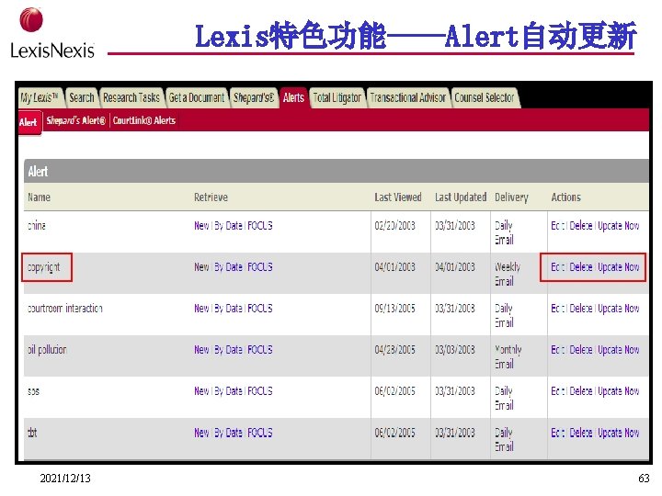
Task: Edit the sos alert
Action: click(x=557, y=391)
